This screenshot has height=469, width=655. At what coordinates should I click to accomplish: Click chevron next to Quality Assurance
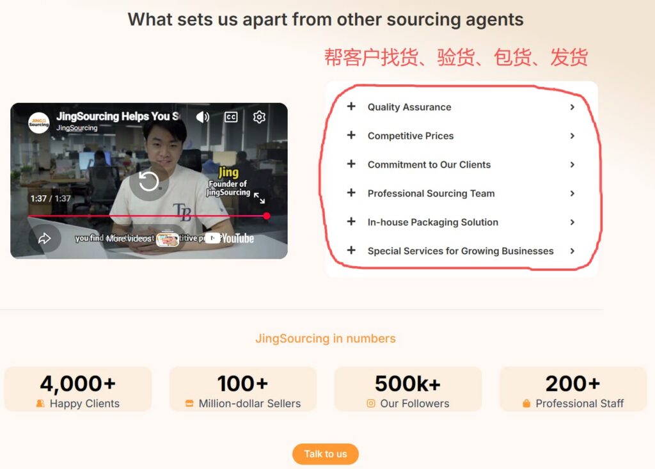pos(572,107)
